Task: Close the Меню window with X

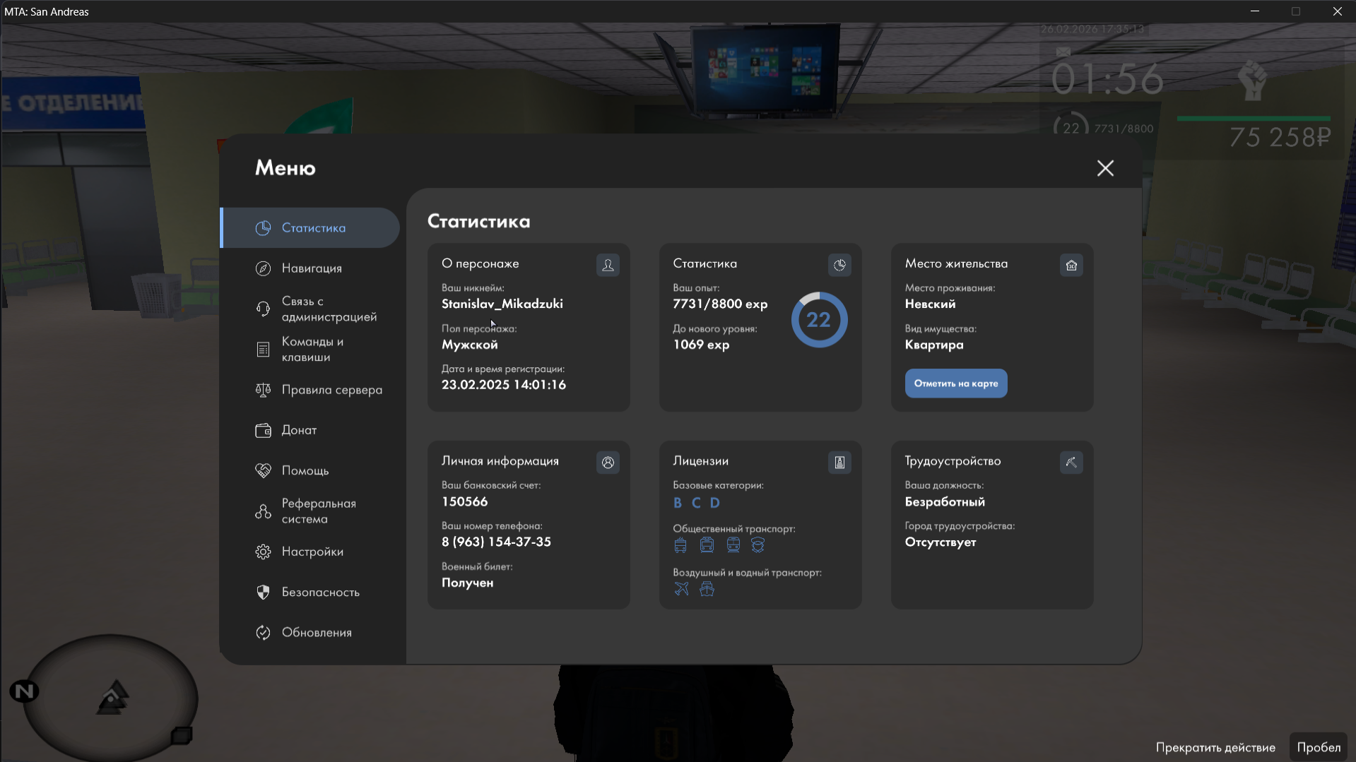Action: (x=1105, y=168)
